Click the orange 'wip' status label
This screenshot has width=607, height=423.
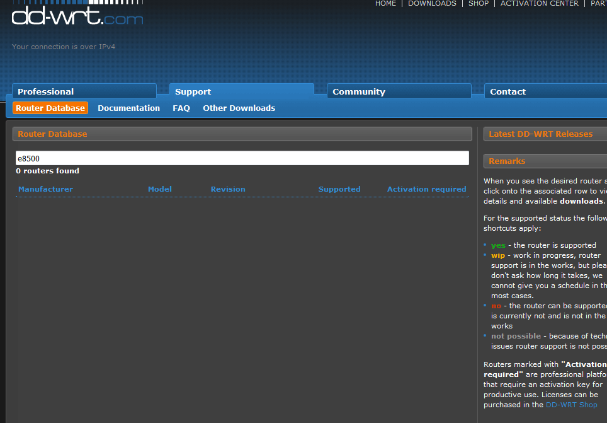pyautogui.click(x=498, y=255)
